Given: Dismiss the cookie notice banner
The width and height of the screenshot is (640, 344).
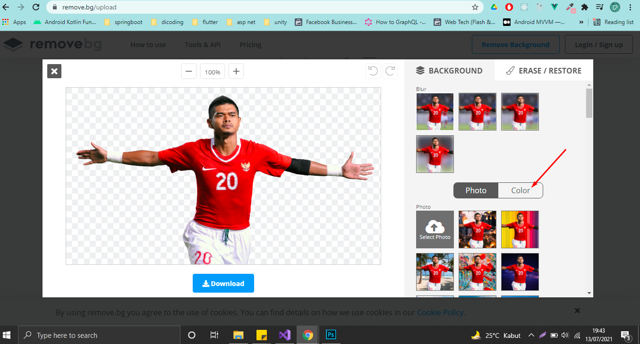Looking at the screenshot, I should point(577,311).
